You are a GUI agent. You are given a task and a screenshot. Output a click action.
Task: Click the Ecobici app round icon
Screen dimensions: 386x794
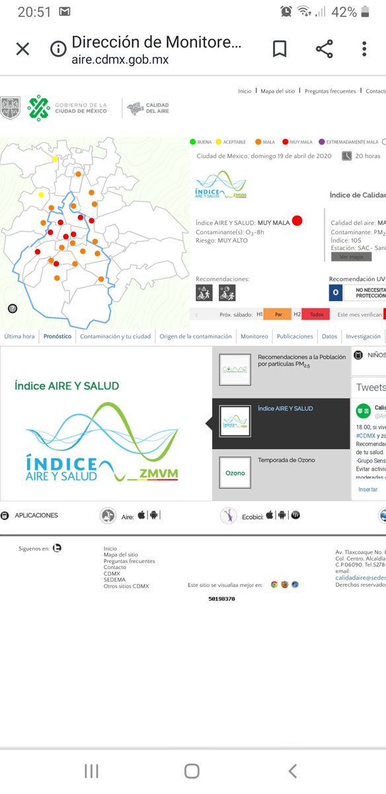(229, 515)
